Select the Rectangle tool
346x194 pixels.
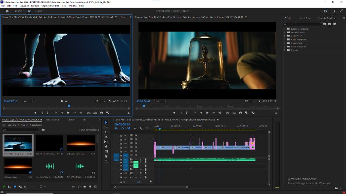[106, 152]
